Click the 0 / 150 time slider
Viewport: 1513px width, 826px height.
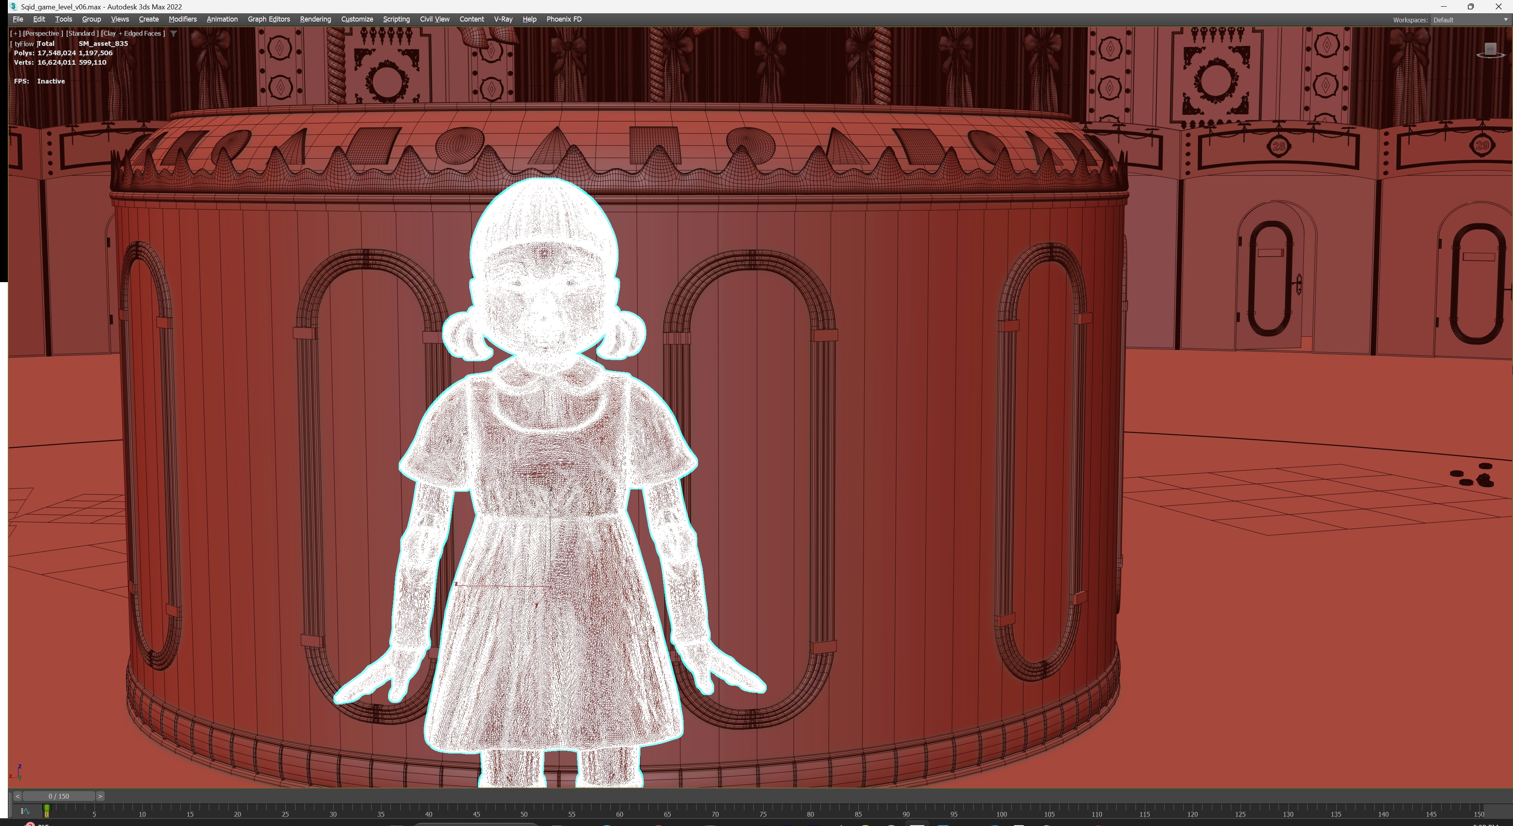(x=59, y=796)
